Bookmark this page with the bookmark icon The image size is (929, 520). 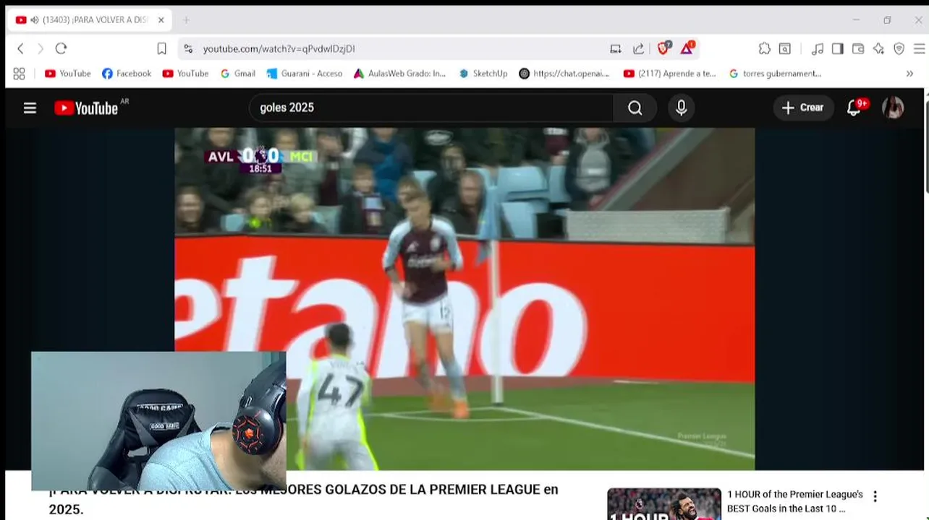coord(161,48)
